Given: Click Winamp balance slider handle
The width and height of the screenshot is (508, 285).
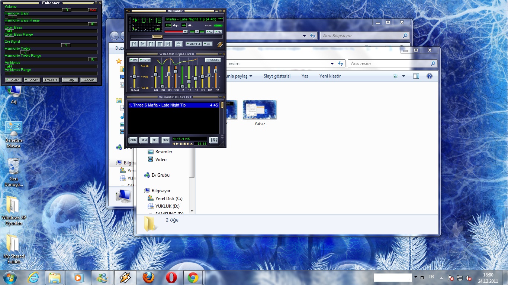Looking at the screenshot, I should click(x=197, y=32).
